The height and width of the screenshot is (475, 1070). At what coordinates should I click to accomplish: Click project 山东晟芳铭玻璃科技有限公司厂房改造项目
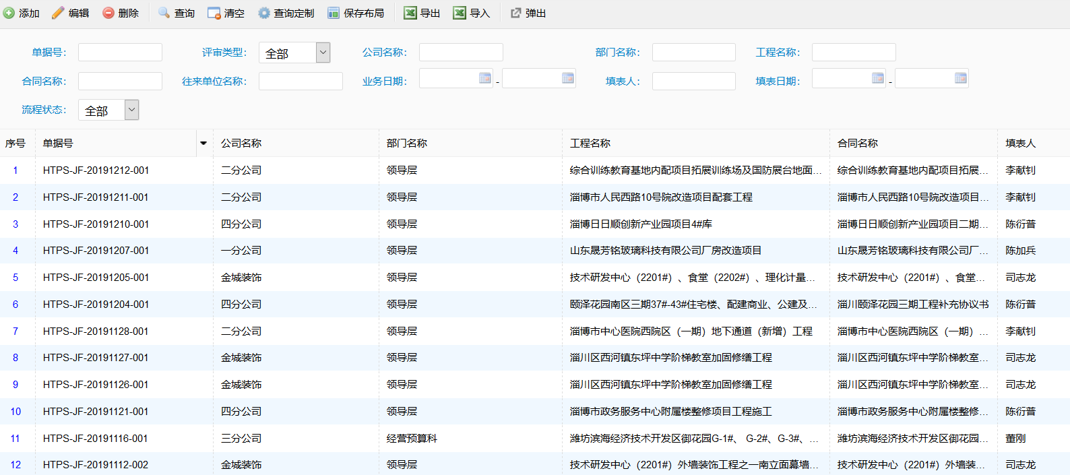pos(666,251)
